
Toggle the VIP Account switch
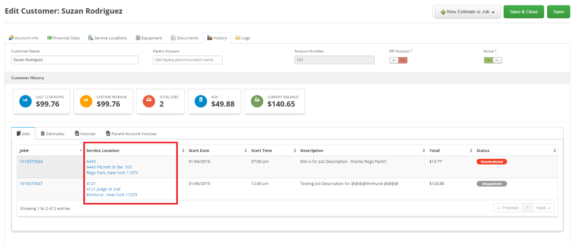coord(398,60)
